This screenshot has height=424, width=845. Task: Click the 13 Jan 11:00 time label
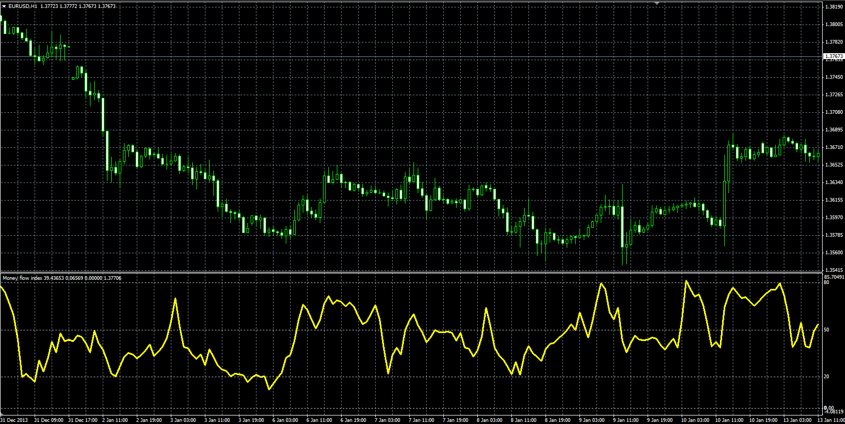click(831, 420)
